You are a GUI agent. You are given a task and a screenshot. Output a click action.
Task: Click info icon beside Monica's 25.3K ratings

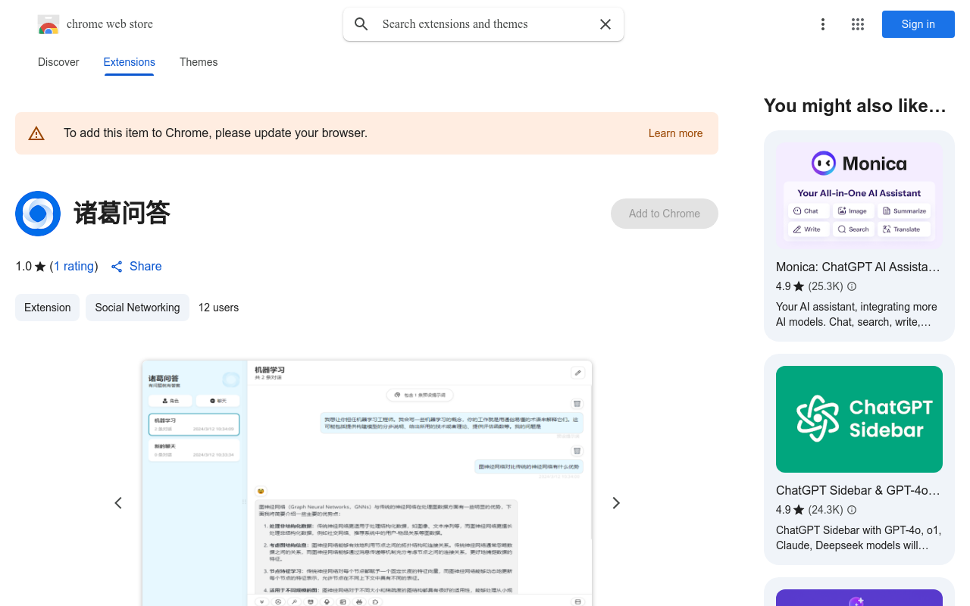click(x=852, y=286)
